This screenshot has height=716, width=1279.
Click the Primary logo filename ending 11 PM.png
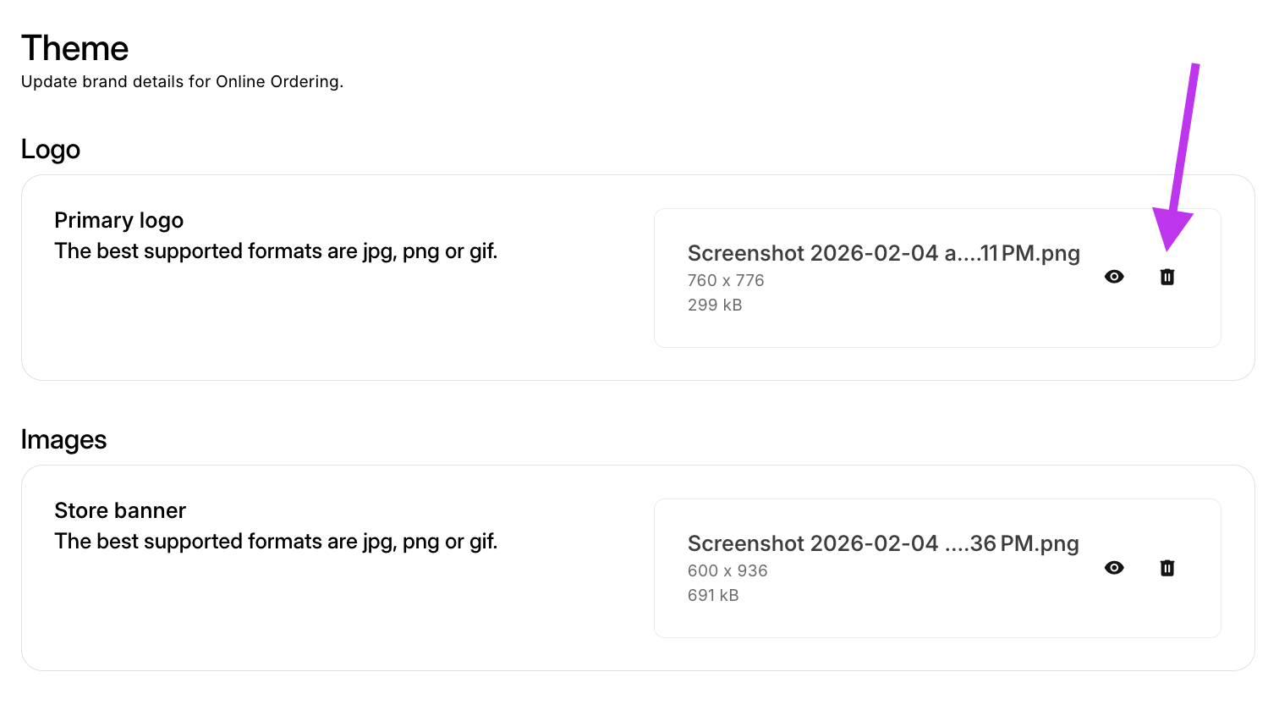pos(883,253)
